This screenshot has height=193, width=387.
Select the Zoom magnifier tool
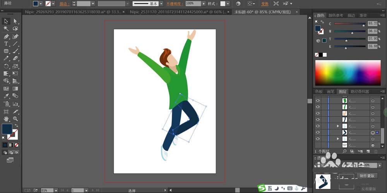pos(15,119)
